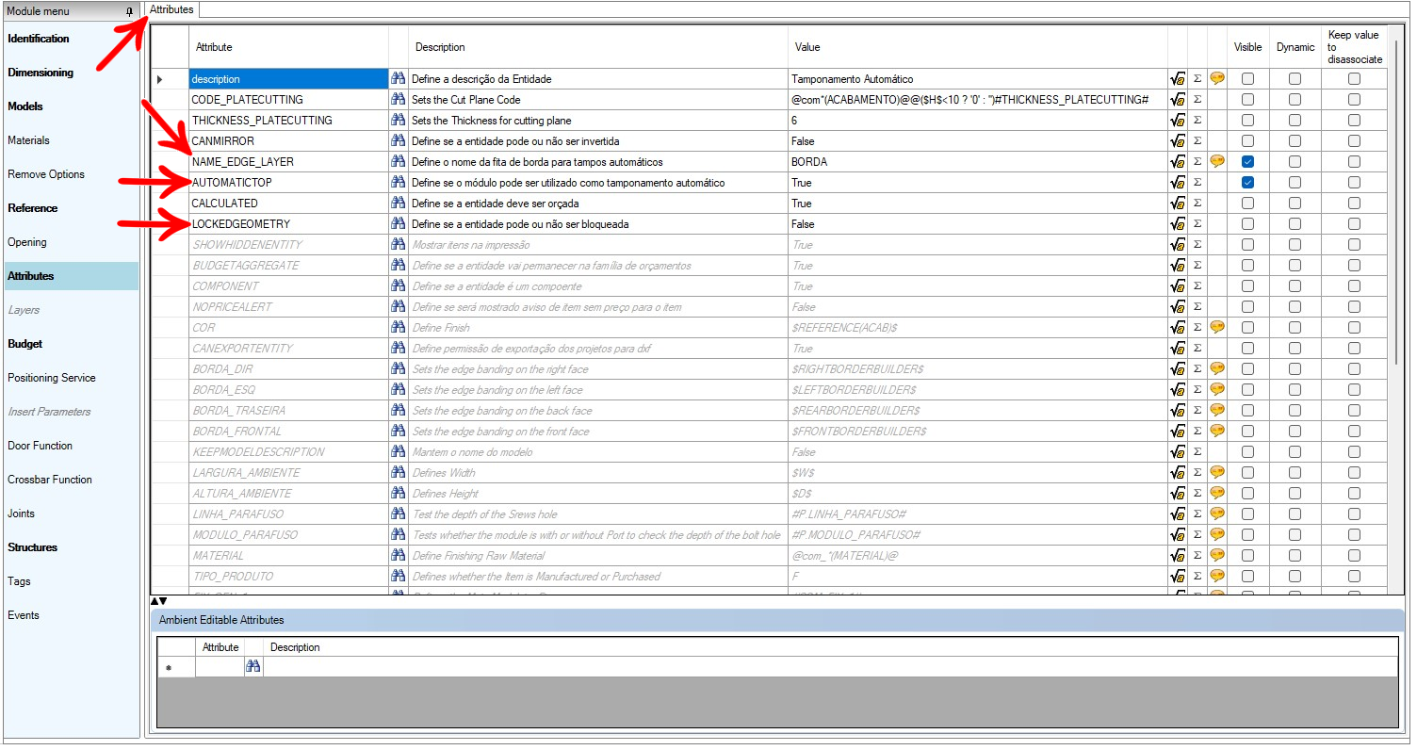1417x750 pixels.
Task: Click the comment bubble in description row
Action: click(1216, 79)
